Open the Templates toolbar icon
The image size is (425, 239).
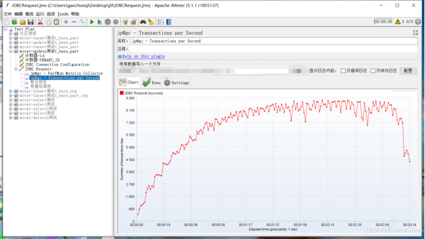(14, 22)
